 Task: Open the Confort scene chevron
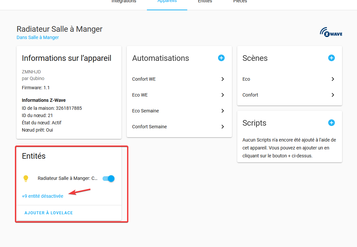pos(333,95)
